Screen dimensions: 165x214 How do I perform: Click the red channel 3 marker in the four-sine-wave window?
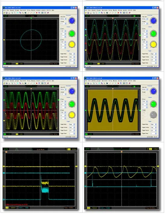[x=86, y=43]
